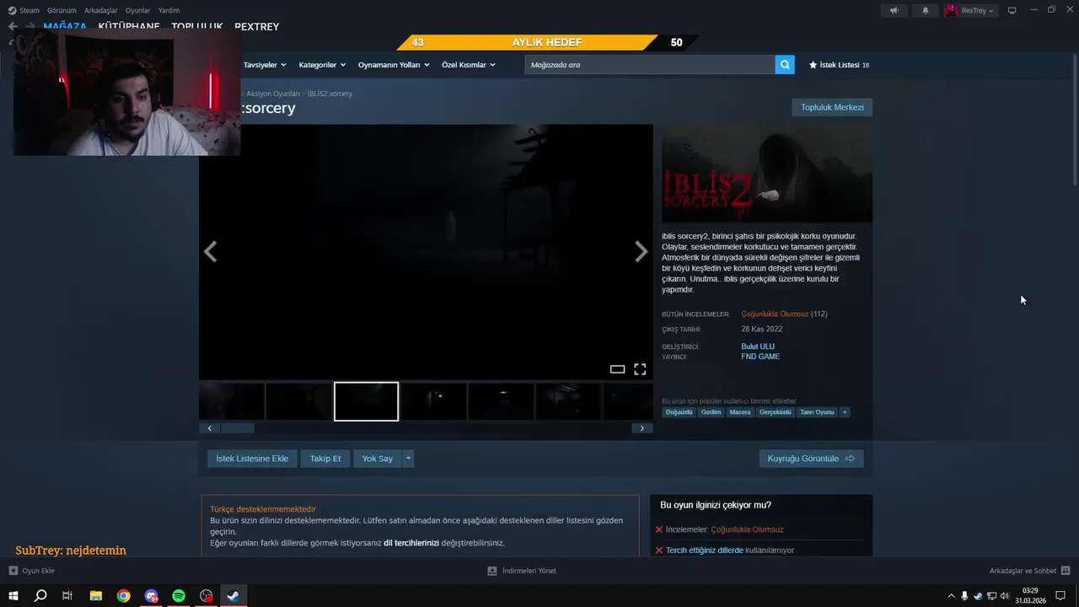Open the Yardım menu
The height and width of the screenshot is (607, 1079).
169,11
